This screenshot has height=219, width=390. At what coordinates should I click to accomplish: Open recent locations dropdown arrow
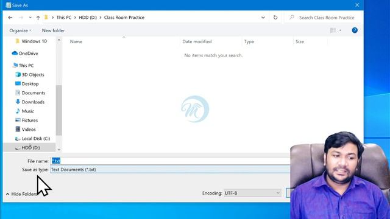(x=30, y=18)
